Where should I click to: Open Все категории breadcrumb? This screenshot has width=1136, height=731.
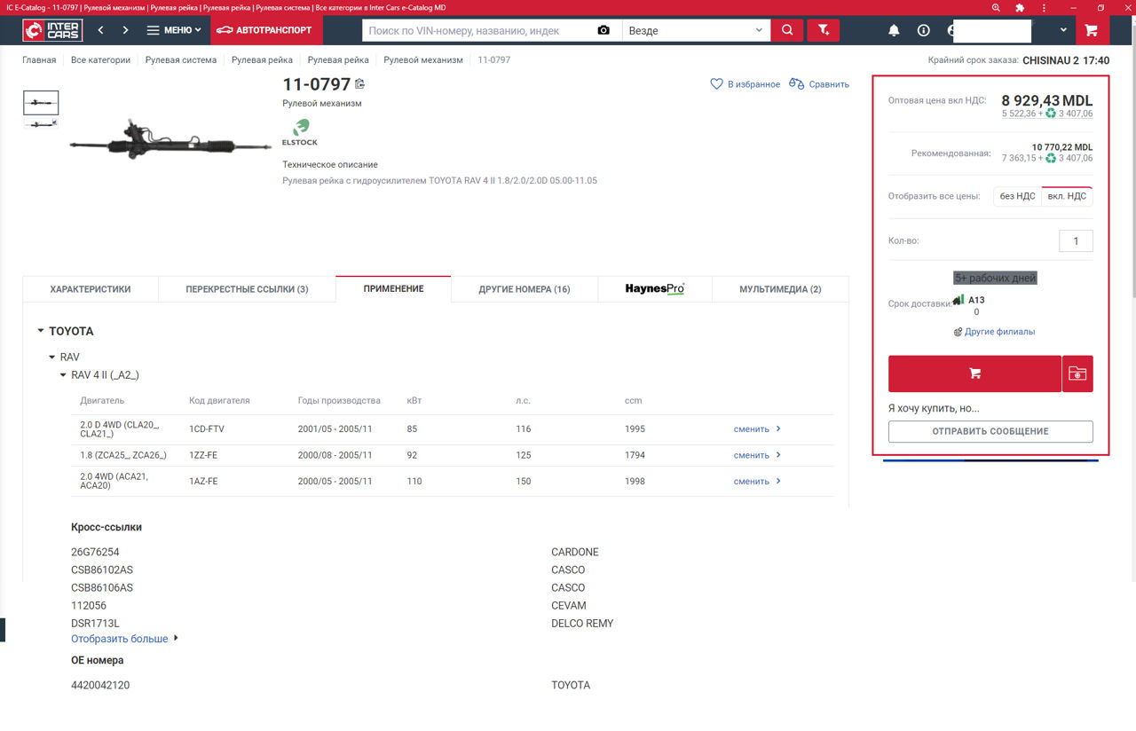[100, 60]
